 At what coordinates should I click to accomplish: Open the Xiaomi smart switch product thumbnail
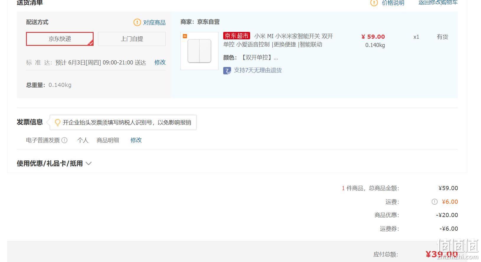[x=199, y=51]
